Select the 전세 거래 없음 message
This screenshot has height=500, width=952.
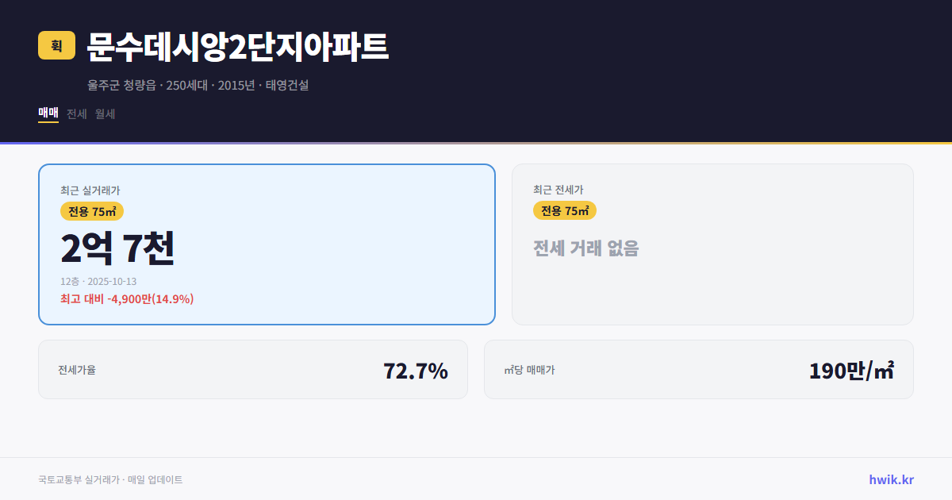[587, 249]
